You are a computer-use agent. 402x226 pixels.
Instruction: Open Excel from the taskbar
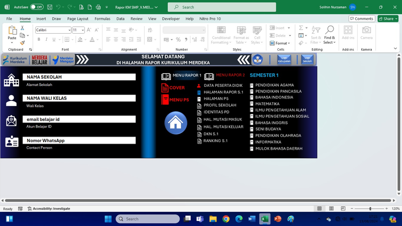(x=265, y=219)
